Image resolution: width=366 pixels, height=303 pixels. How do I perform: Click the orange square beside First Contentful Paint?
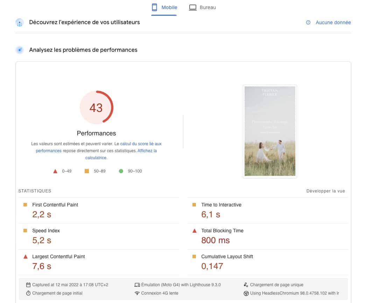tap(25, 205)
